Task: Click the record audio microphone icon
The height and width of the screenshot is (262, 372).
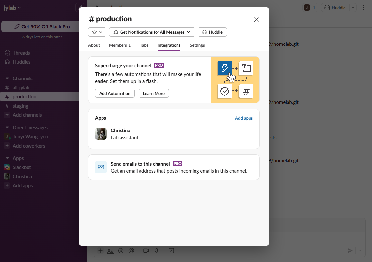Action: pyautogui.click(x=157, y=251)
